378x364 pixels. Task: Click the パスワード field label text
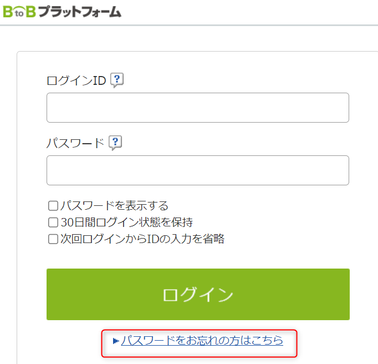[75, 143]
